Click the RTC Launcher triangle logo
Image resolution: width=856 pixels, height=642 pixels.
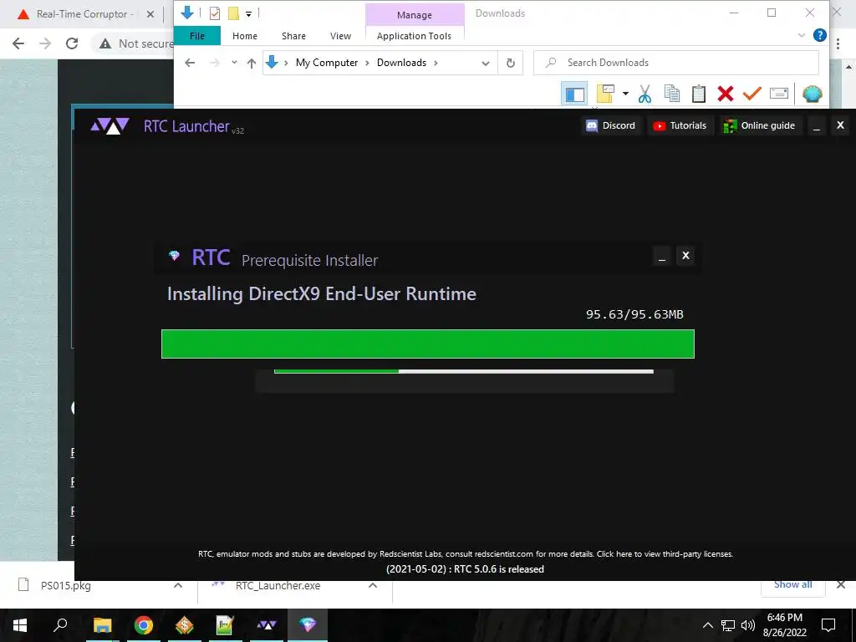tap(110, 126)
